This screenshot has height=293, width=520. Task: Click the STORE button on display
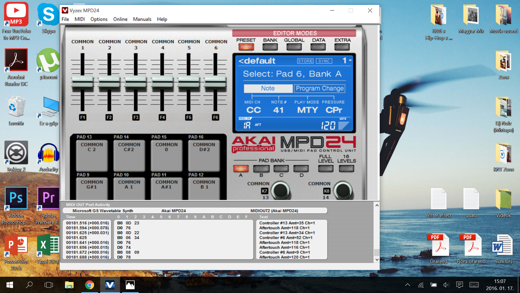pos(305,61)
